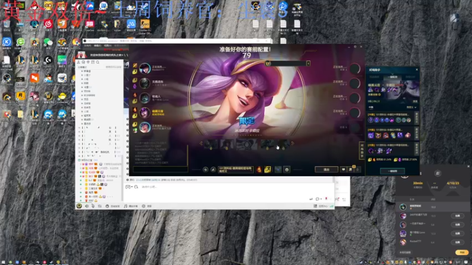Click the 退出 exit button
Image resolution: width=472 pixels, height=265 pixels.
tap(326, 170)
